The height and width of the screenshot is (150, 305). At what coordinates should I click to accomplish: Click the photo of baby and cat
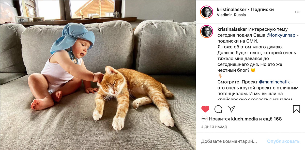point(98,75)
